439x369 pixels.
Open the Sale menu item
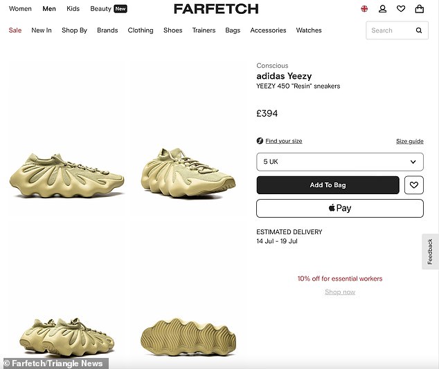click(x=15, y=30)
